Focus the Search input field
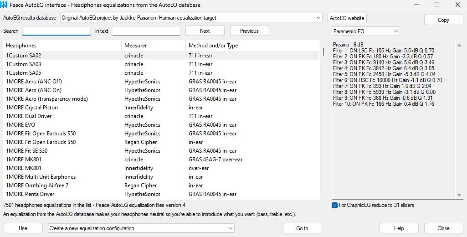This screenshot has width=467, height=237. click(56, 31)
